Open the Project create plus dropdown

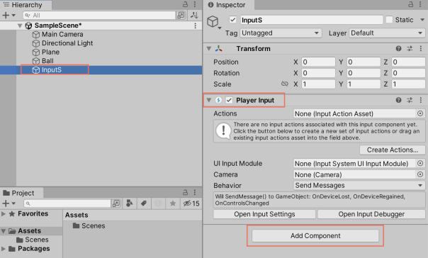[x=9, y=203]
